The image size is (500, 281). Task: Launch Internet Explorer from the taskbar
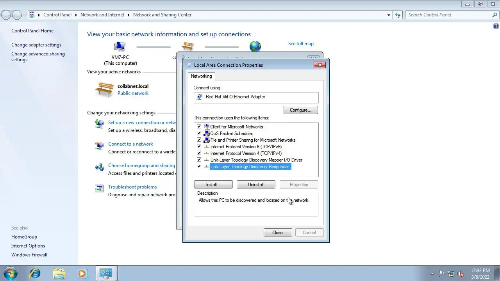35,273
